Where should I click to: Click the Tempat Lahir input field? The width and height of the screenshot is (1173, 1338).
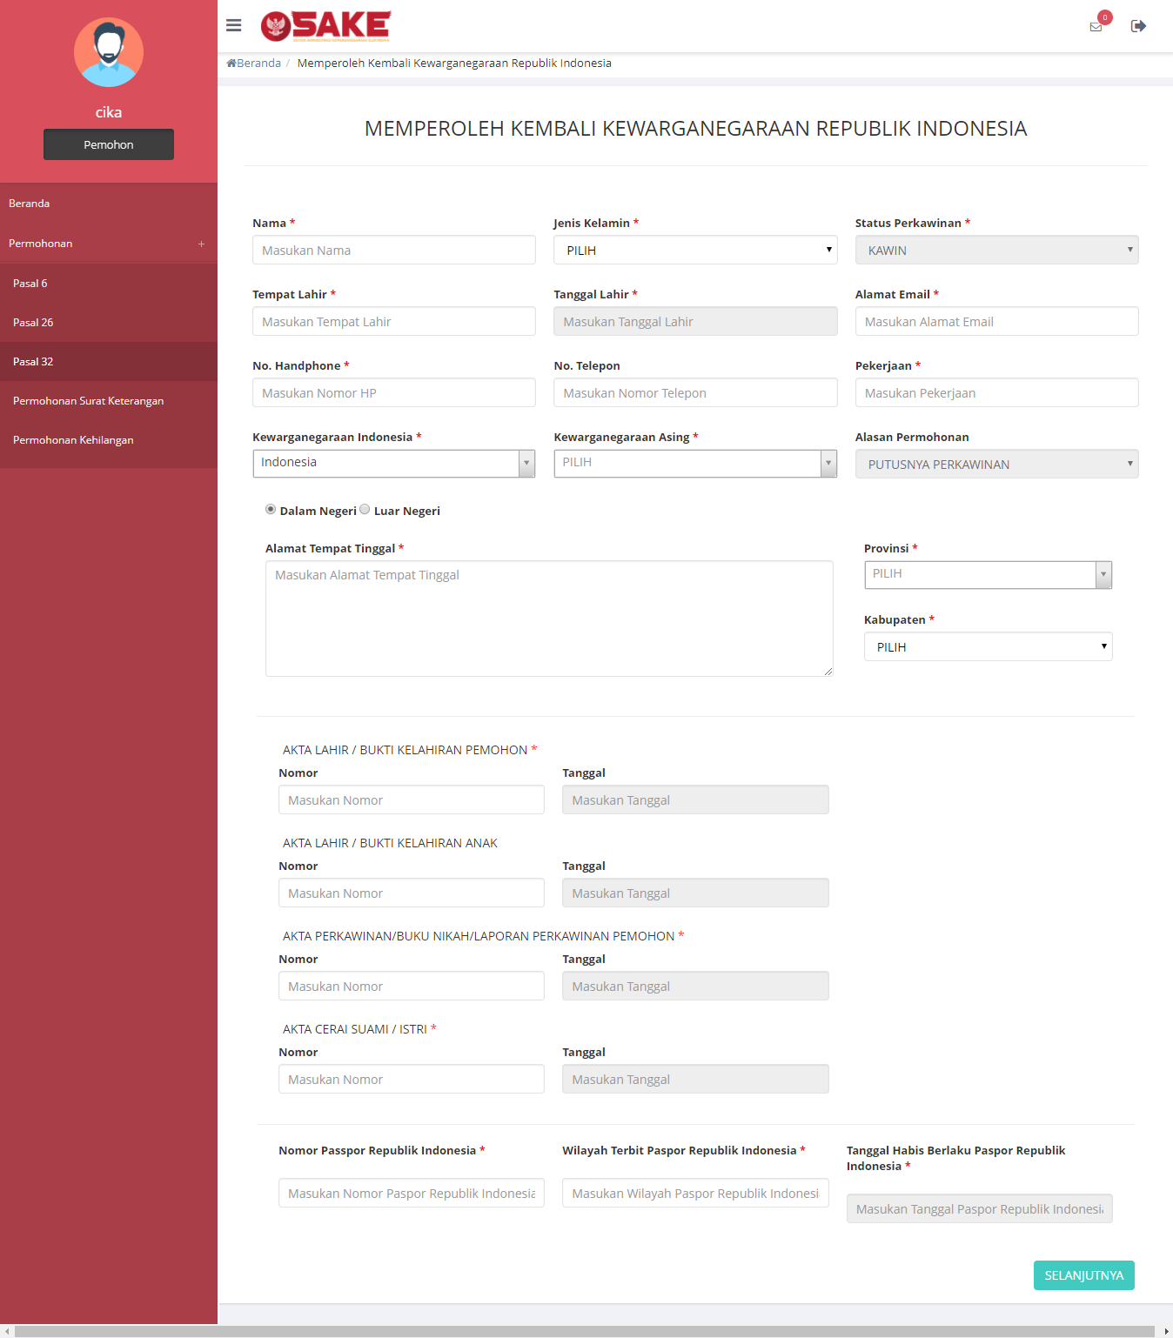point(393,321)
